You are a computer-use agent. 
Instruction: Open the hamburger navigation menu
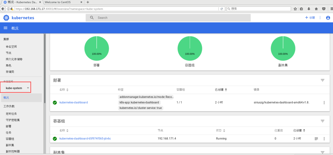click(6, 28)
